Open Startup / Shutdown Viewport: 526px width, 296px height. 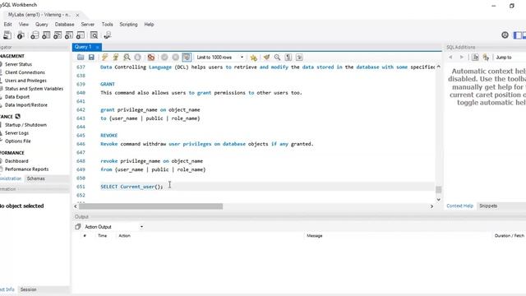tap(25, 125)
